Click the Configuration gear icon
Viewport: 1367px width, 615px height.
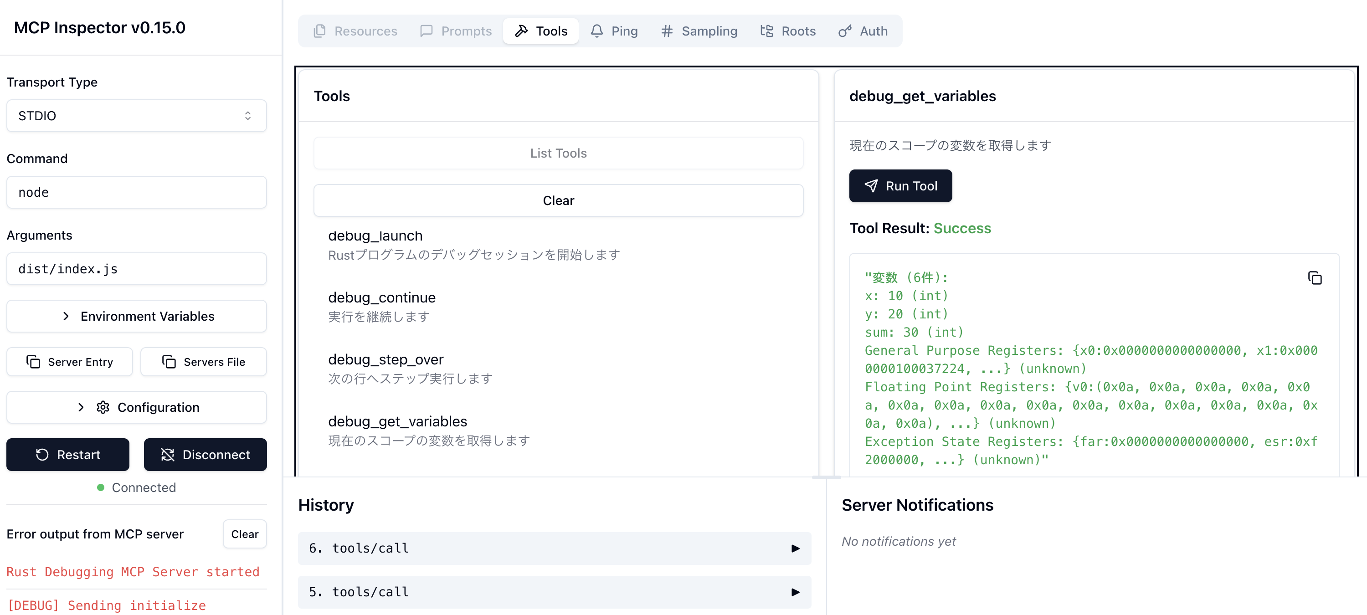[103, 407]
